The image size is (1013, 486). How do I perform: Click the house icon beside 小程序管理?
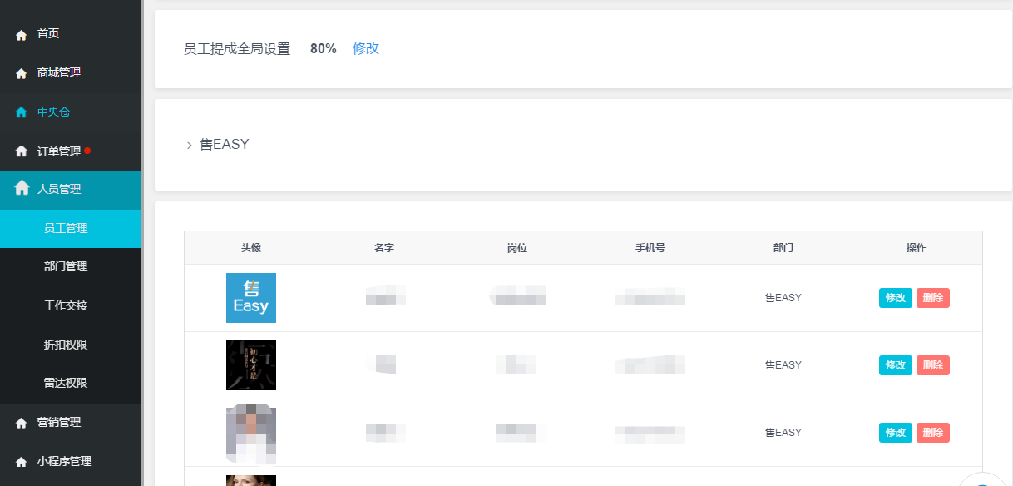(22, 462)
